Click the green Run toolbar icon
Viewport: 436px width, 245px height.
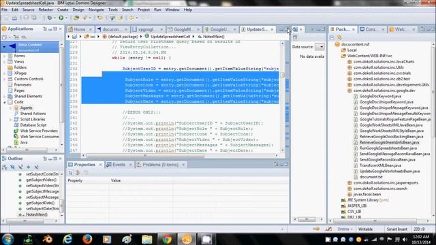click(61, 18)
